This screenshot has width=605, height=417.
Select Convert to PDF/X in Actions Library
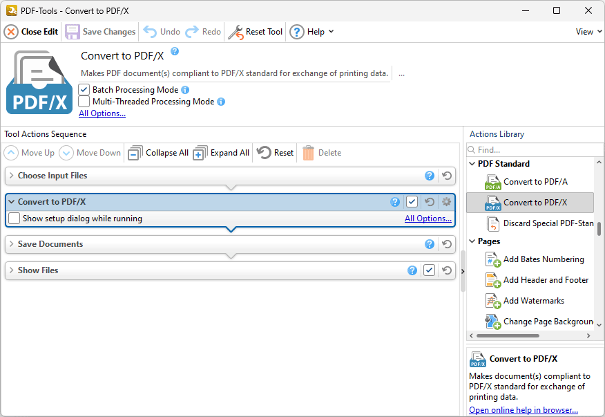pyautogui.click(x=530, y=203)
